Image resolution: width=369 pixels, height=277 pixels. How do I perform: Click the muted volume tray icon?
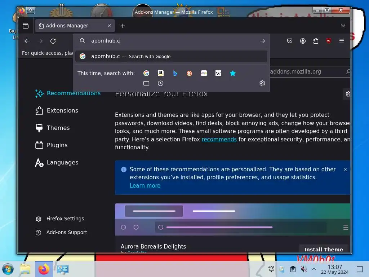point(303,269)
